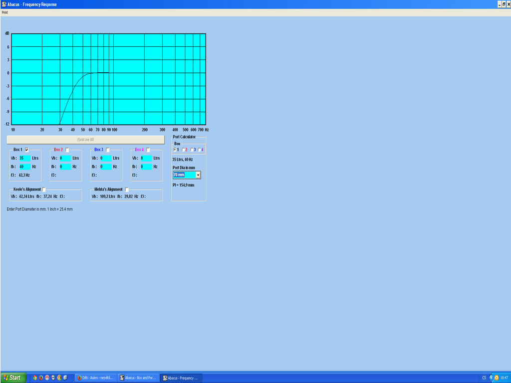The image size is (511, 383).
Task: Tick the Keele's Alignment checkbox
Action: pos(44,190)
